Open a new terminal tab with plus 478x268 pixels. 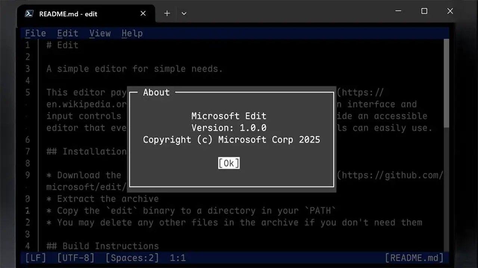click(167, 13)
